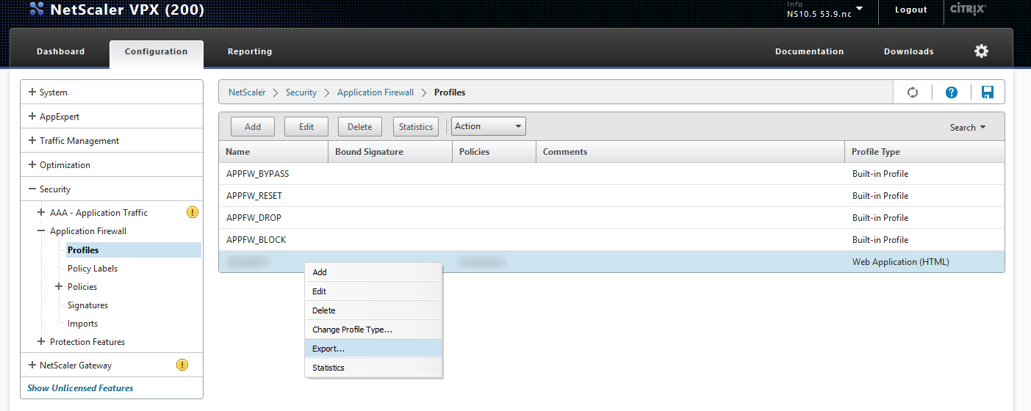1031x411 pixels.
Task: Click AAA Application Traffic warning icon
Action: [x=192, y=213]
